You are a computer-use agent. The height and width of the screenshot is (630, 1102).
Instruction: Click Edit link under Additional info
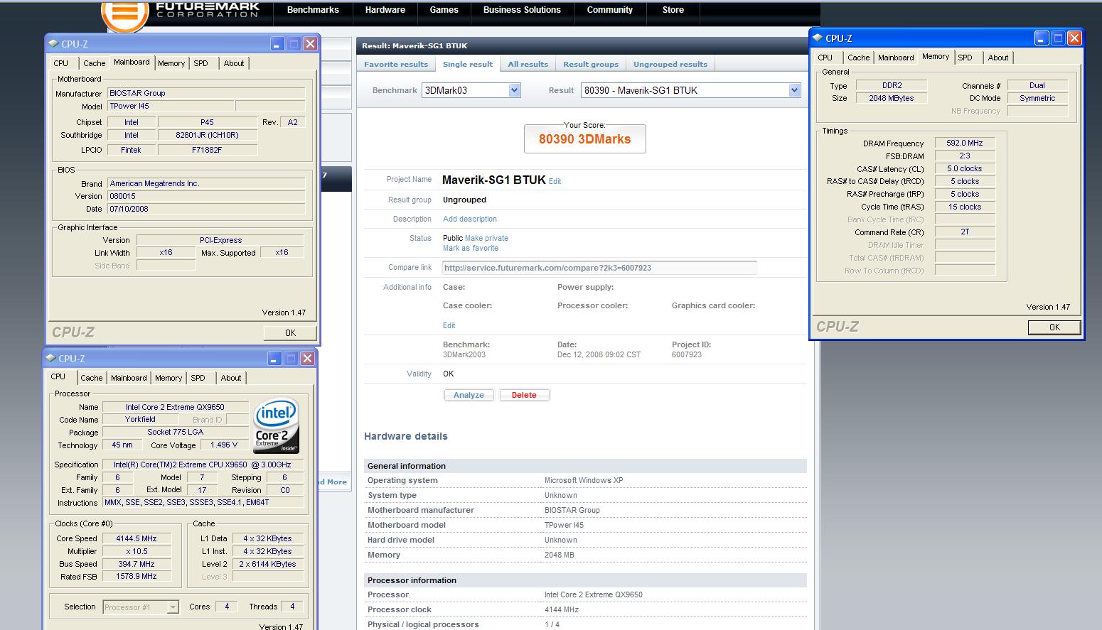click(449, 325)
